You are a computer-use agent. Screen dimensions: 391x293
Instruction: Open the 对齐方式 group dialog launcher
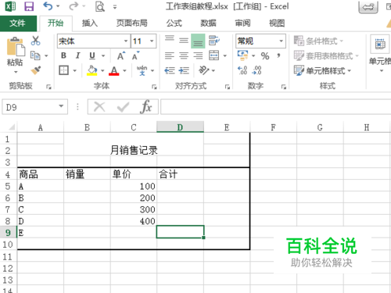(228, 87)
